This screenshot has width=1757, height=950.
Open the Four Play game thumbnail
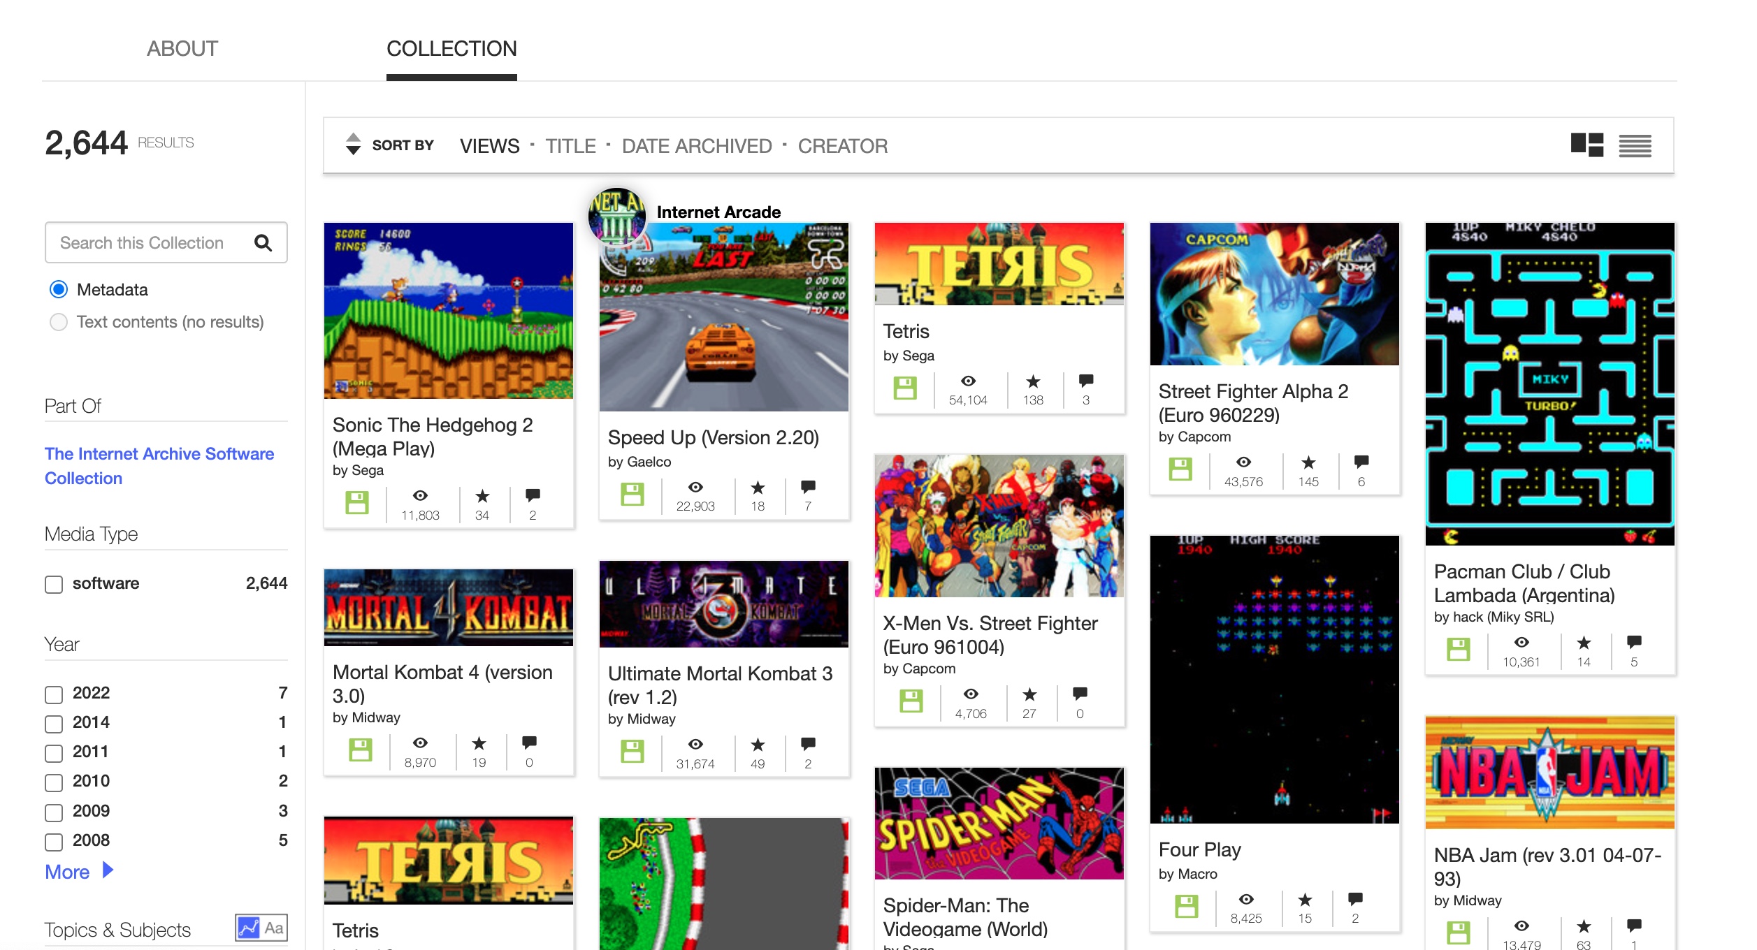1273,679
